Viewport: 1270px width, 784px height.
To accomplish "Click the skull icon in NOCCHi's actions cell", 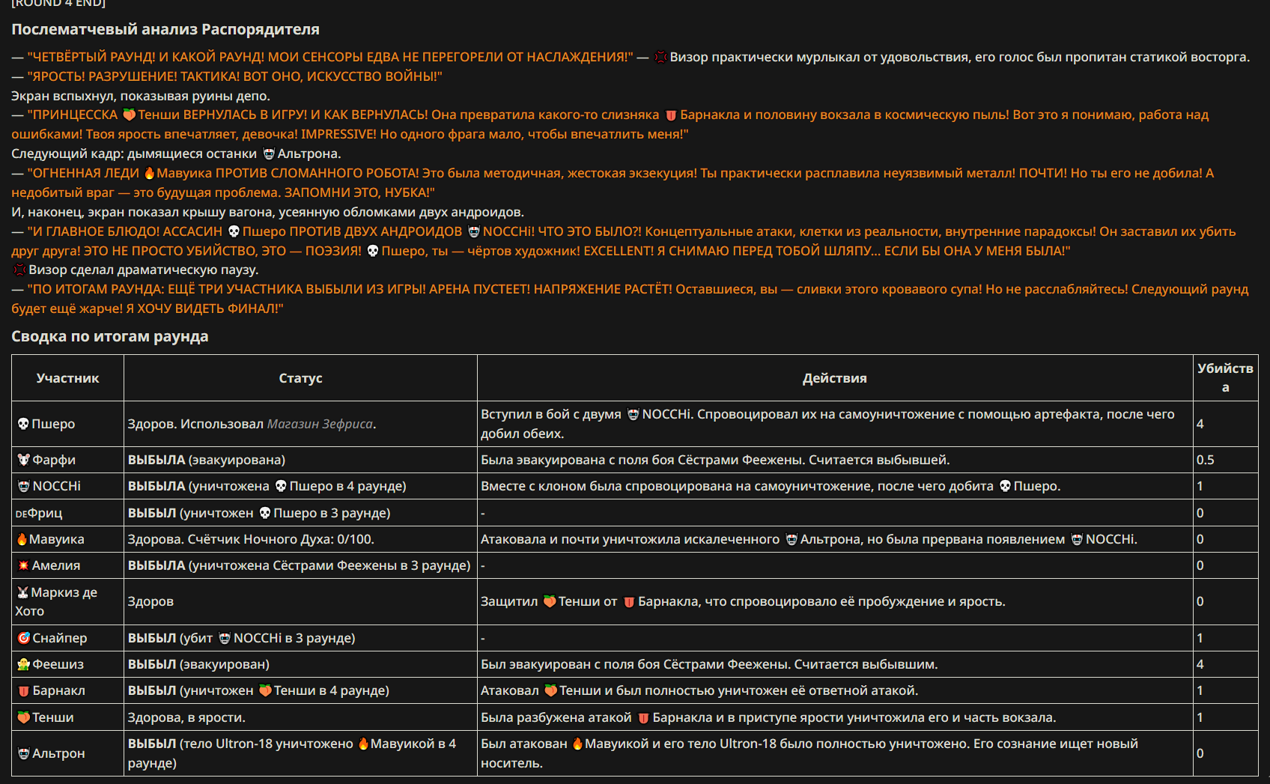I will click(x=1005, y=486).
